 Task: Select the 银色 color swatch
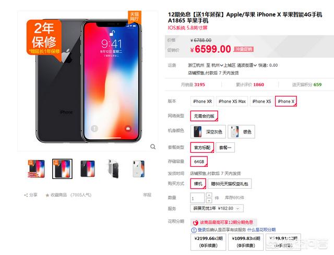click(x=241, y=132)
